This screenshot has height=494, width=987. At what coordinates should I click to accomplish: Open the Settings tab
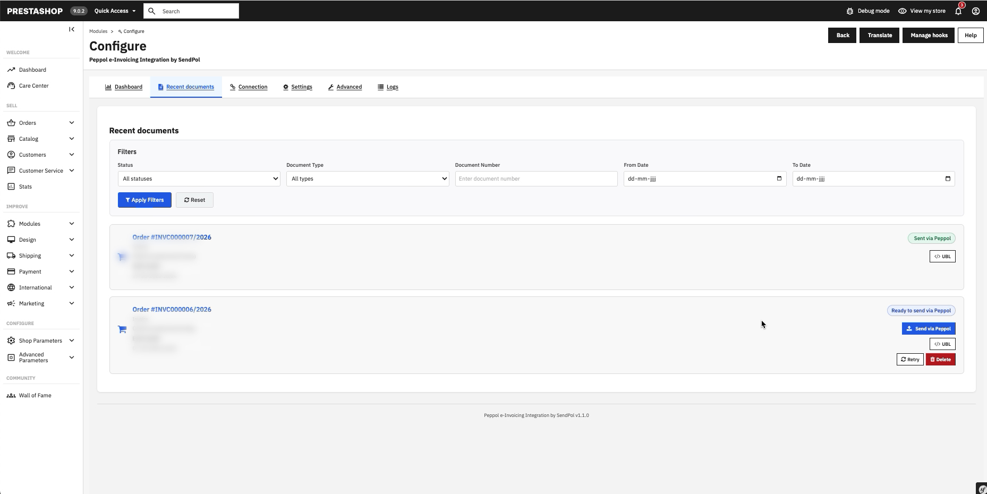pyautogui.click(x=297, y=87)
